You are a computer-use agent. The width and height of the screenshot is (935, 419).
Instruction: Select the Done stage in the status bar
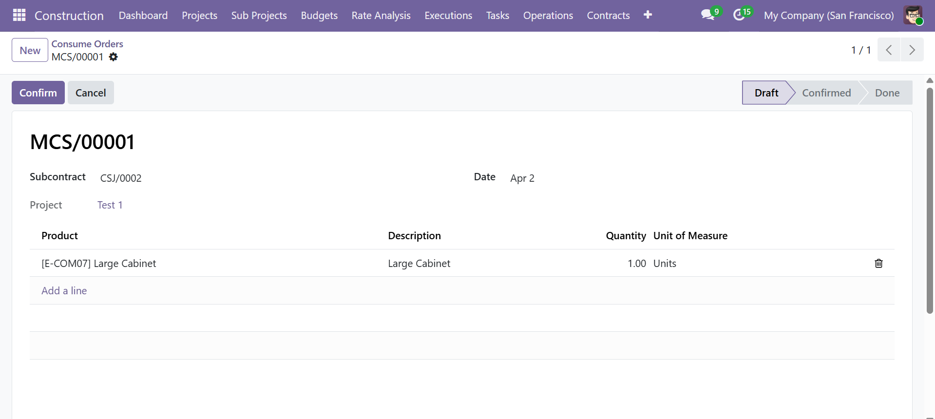click(x=887, y=93)
